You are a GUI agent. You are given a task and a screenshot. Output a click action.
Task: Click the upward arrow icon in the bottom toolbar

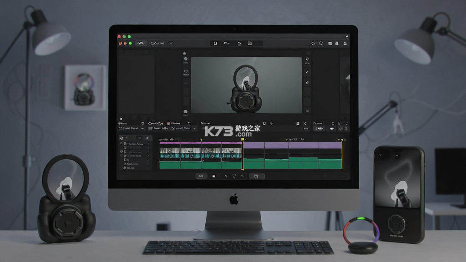click(x=242, y=176)
